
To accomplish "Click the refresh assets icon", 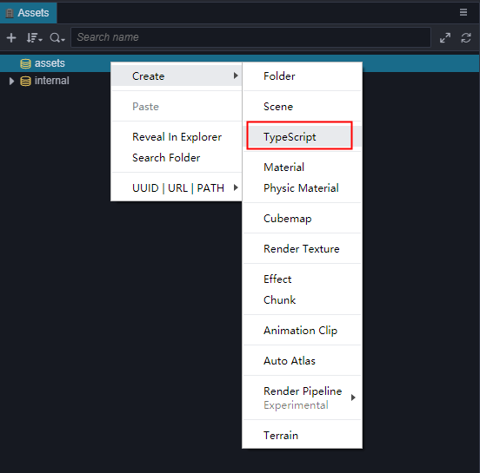I will pyautogui.click(x=466, y=38).
